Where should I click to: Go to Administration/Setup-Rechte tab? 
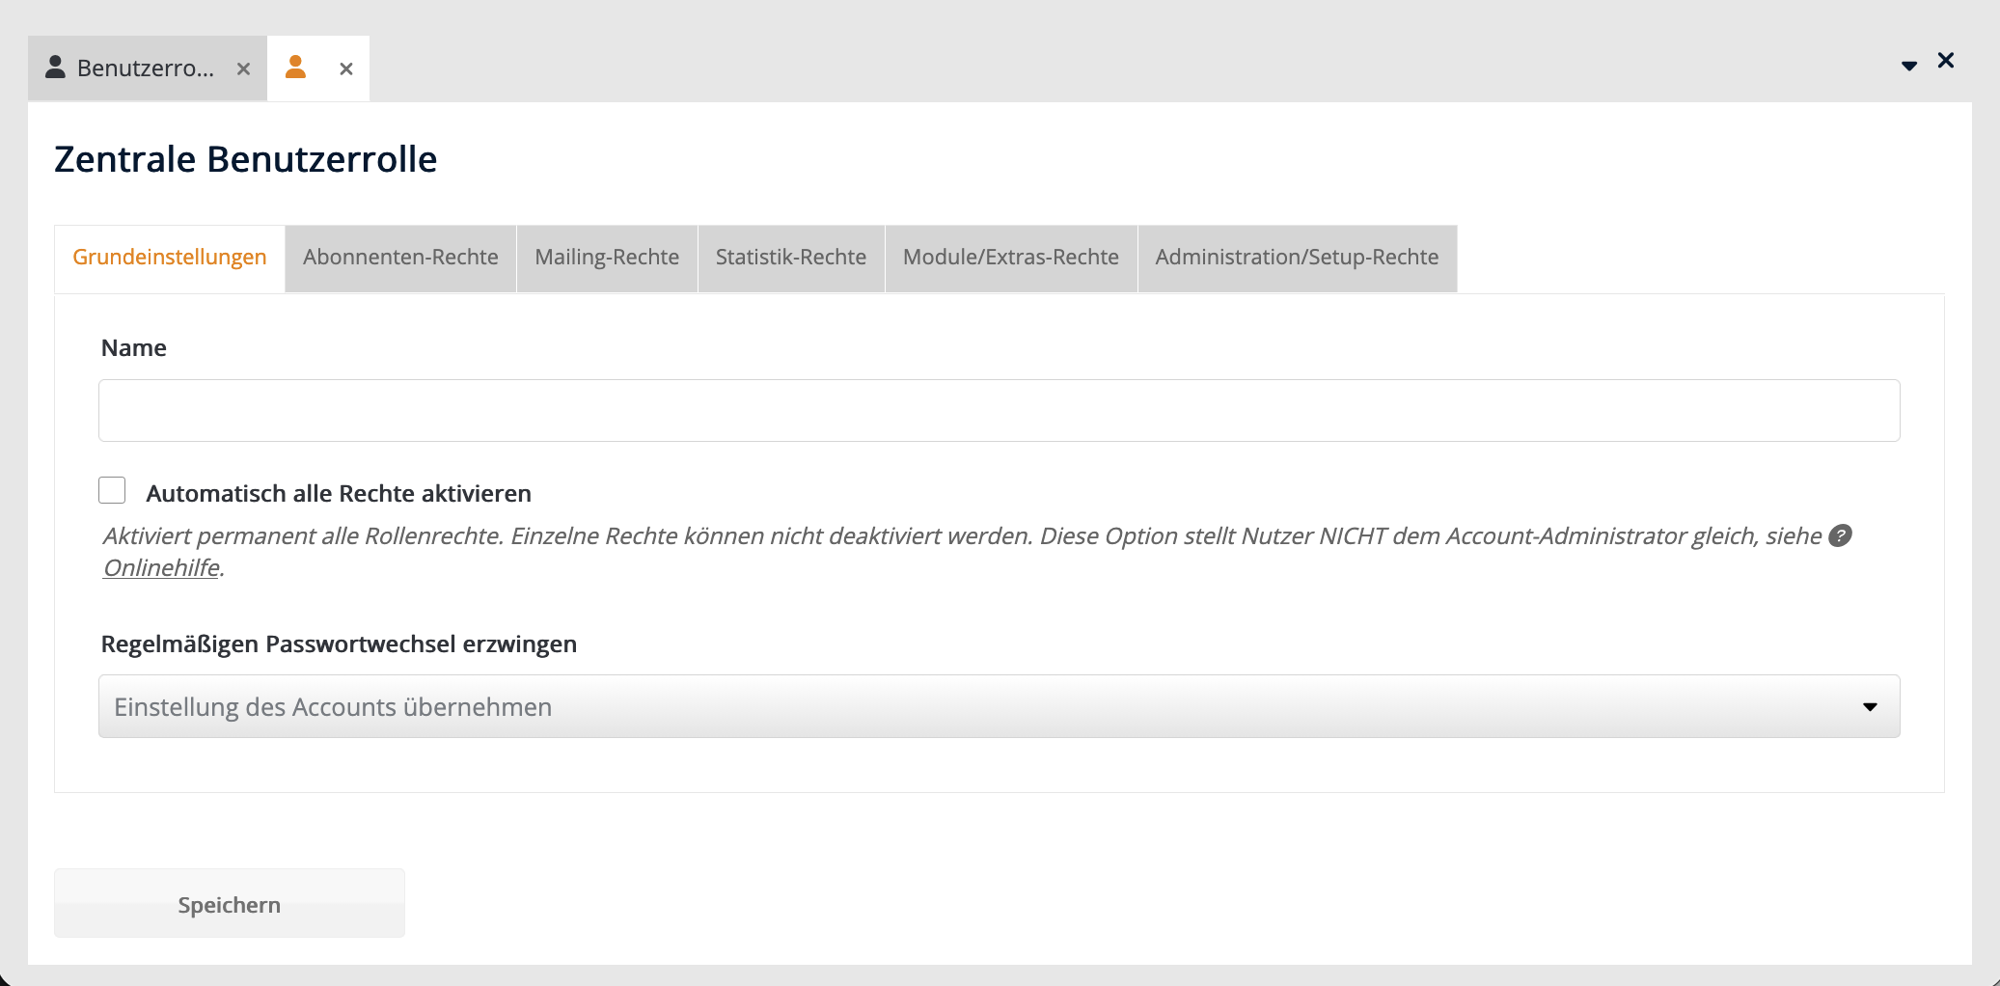[x=1297, y=258]
